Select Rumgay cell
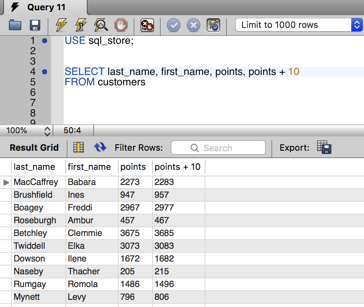The image size is (364, 307). point(39,284)
